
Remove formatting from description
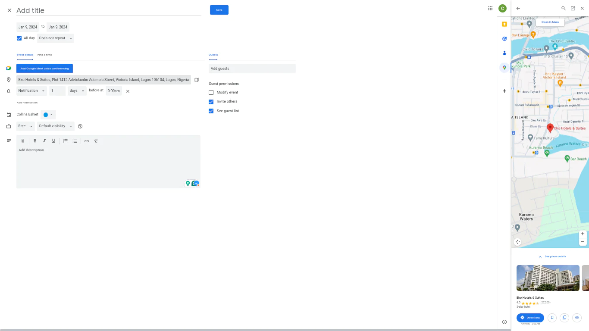tap(96, 141)
